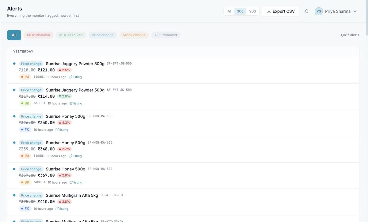Click the 1,087 alerts count
The width and height of the screenshot is (368, 222).
(350, 35)
